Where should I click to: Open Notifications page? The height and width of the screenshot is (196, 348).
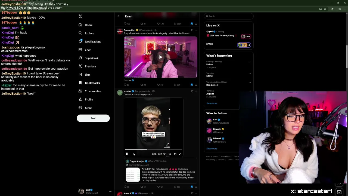tap(90, 41)
